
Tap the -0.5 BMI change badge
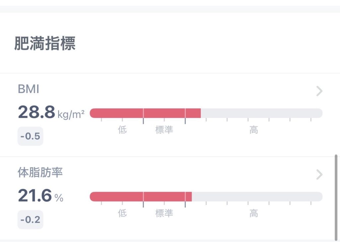coord(30,136)
